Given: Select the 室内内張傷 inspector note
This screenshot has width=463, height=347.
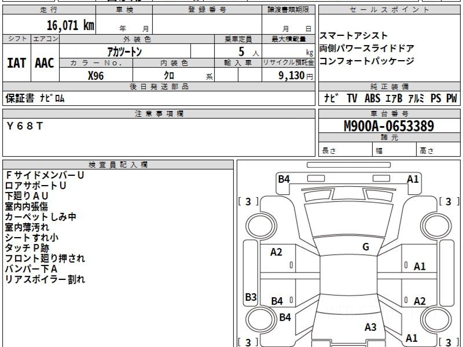Looking at the screenshot, I should 26,206.
